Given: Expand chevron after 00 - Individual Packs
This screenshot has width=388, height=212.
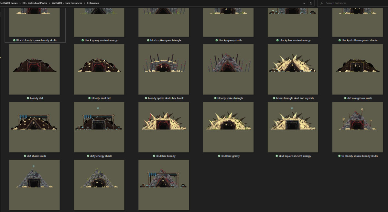Looking at the screenshot, I should (x=49, y=3).
